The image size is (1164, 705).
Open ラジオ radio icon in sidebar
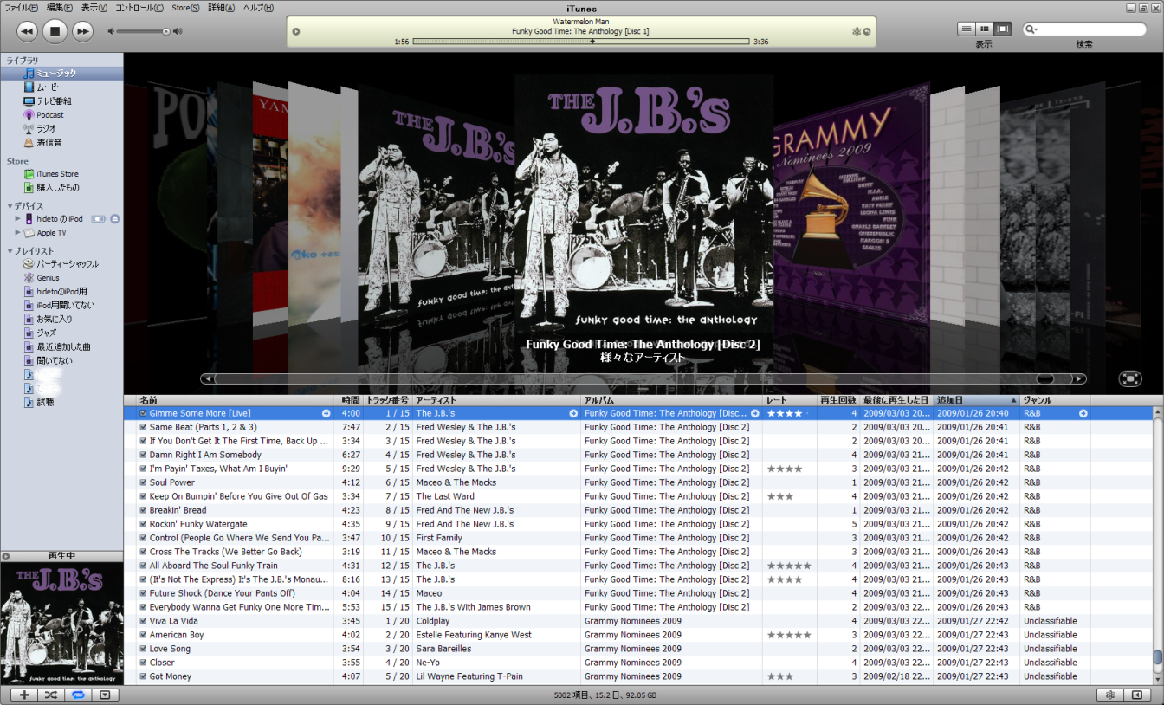(29, 129)
